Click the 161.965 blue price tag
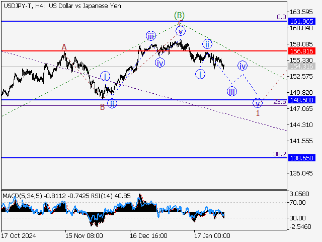322x242 pixels. coord(302,22)
